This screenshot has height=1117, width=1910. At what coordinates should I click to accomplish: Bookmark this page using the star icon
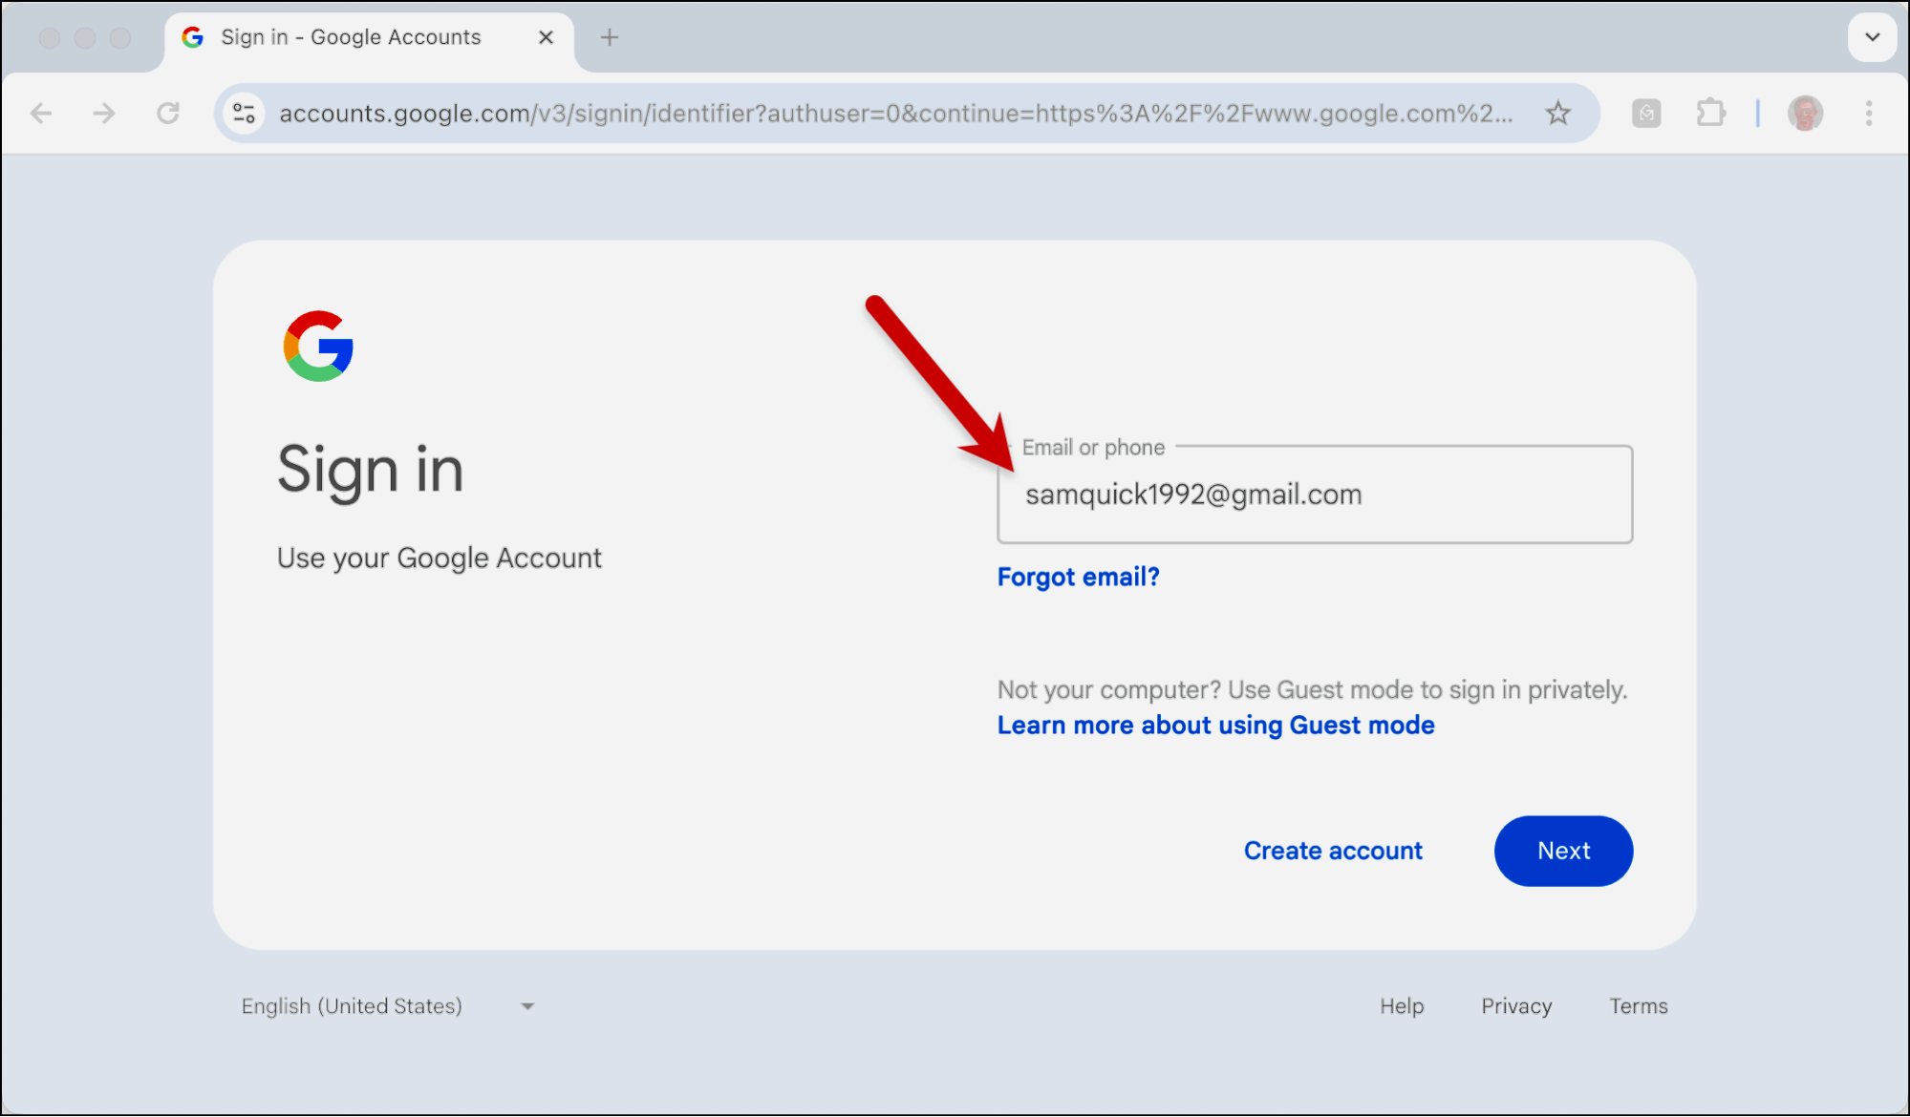[1558, 113]
